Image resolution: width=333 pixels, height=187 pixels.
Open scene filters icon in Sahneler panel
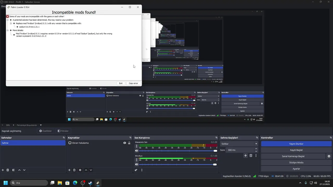point(14,170)
